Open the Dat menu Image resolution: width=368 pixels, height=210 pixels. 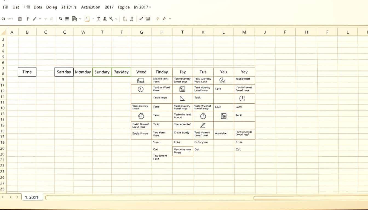point(16,7)
